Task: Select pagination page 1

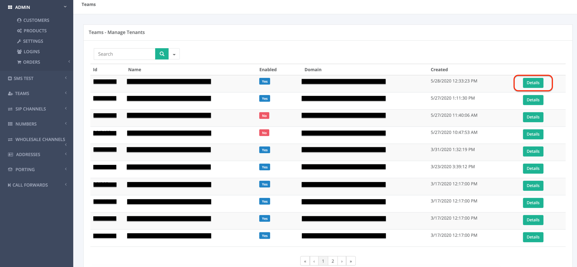Action: tap(323, 261)
